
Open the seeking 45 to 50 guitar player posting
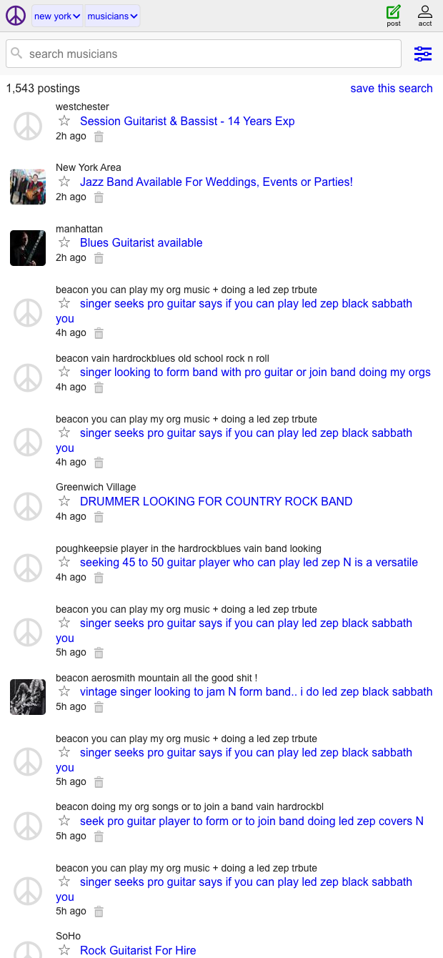tap(249, 562)
